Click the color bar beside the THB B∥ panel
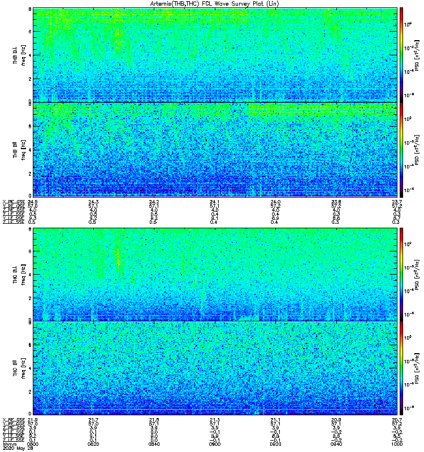The width and height of the screenshot is (424, 452). coord(401,150)
